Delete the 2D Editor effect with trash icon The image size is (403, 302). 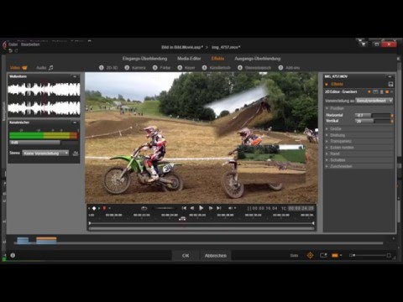(382, 91)
